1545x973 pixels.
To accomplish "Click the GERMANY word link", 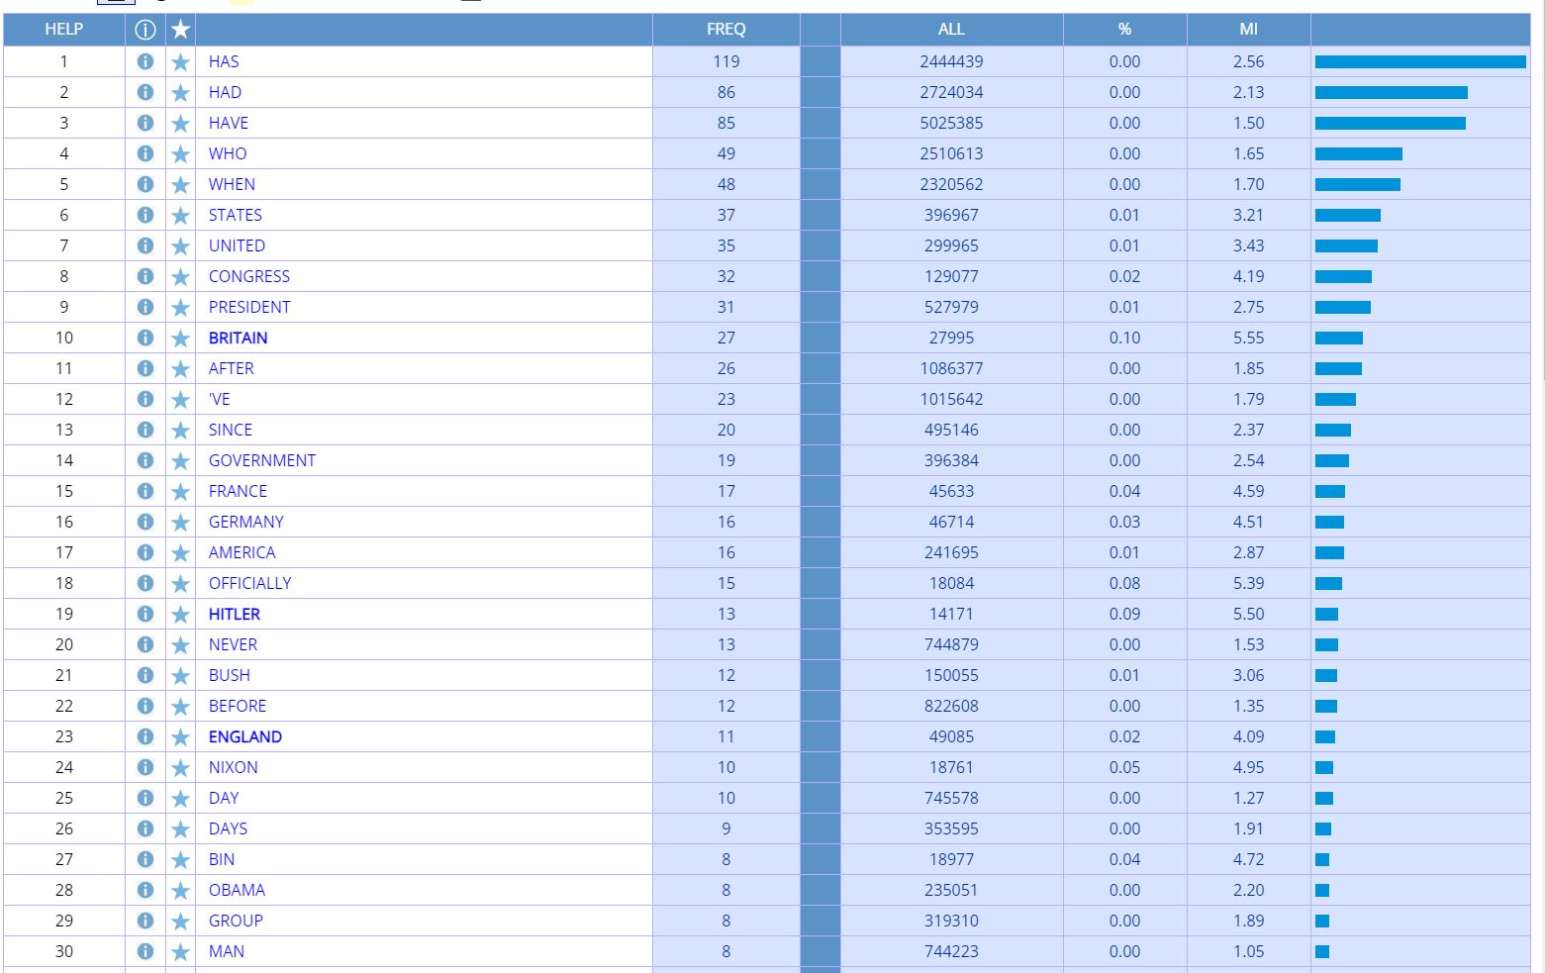I will tap(246, 522).
